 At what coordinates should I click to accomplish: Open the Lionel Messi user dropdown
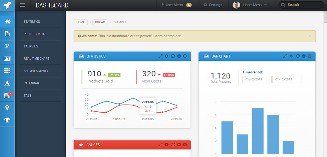coord(254,5)
